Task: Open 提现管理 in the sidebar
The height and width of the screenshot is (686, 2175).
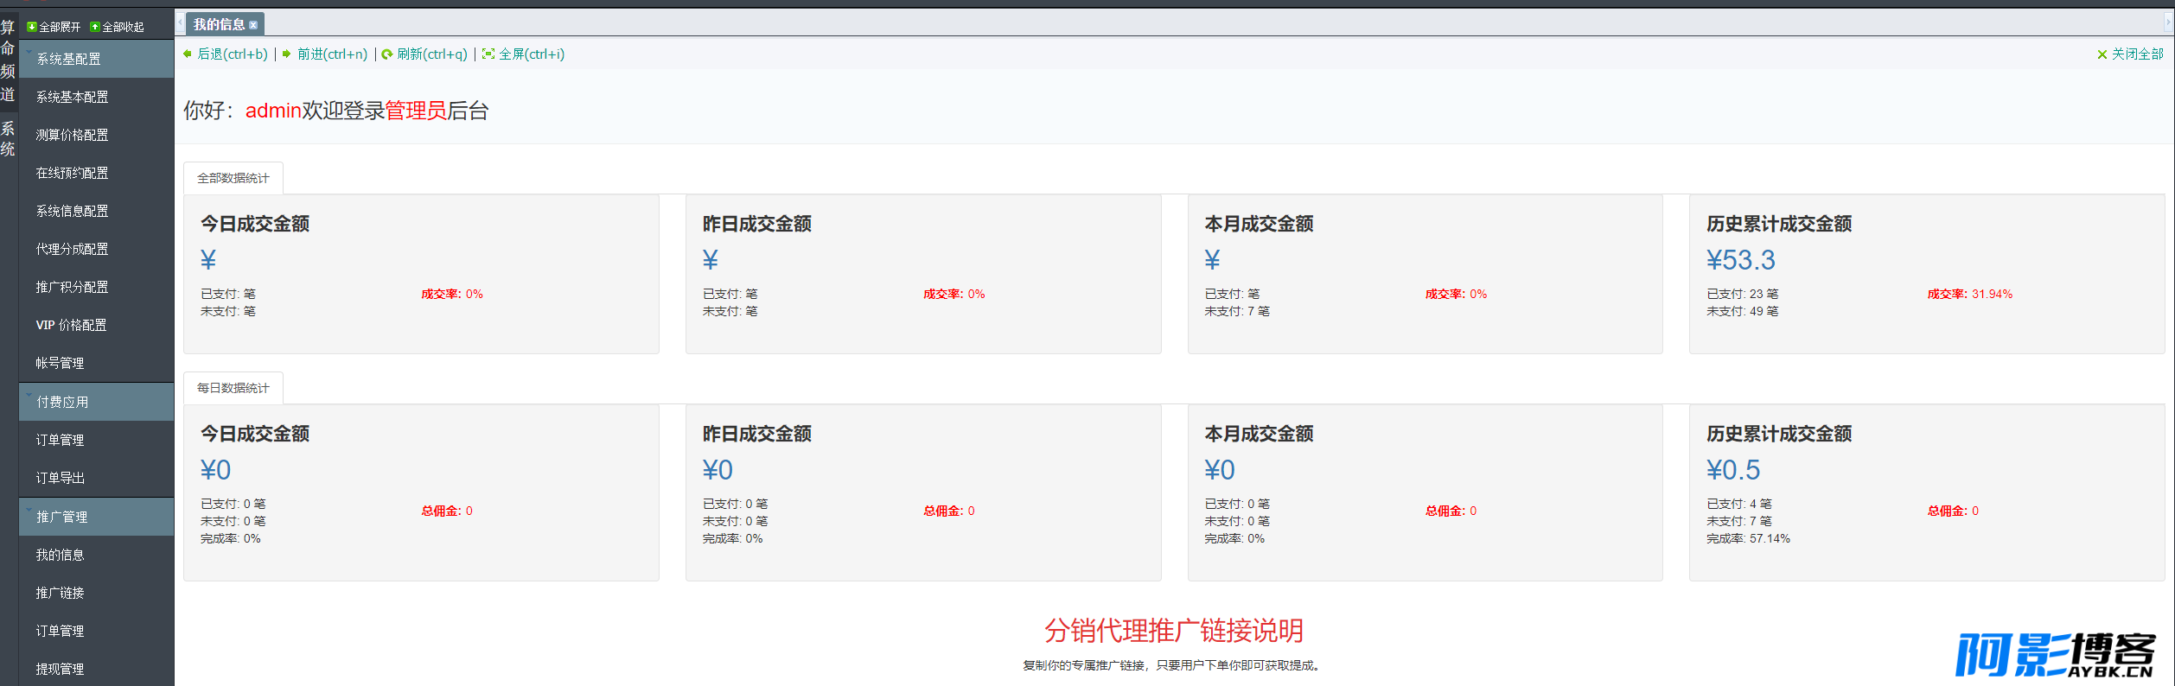Action: pyautogui.click(x=60, y=669)
